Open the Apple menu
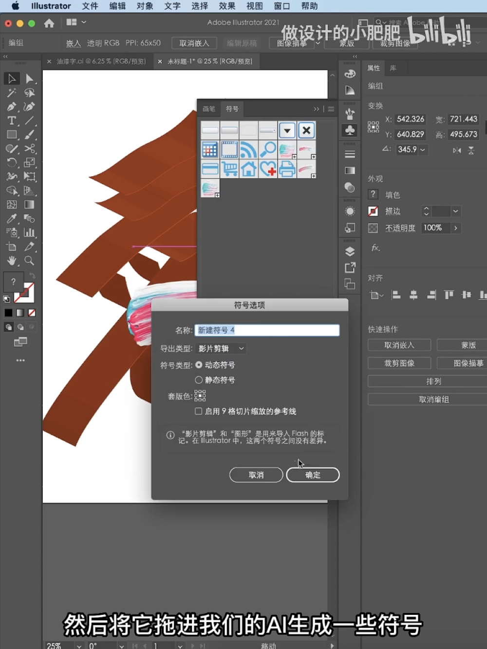 coord(15,6)
